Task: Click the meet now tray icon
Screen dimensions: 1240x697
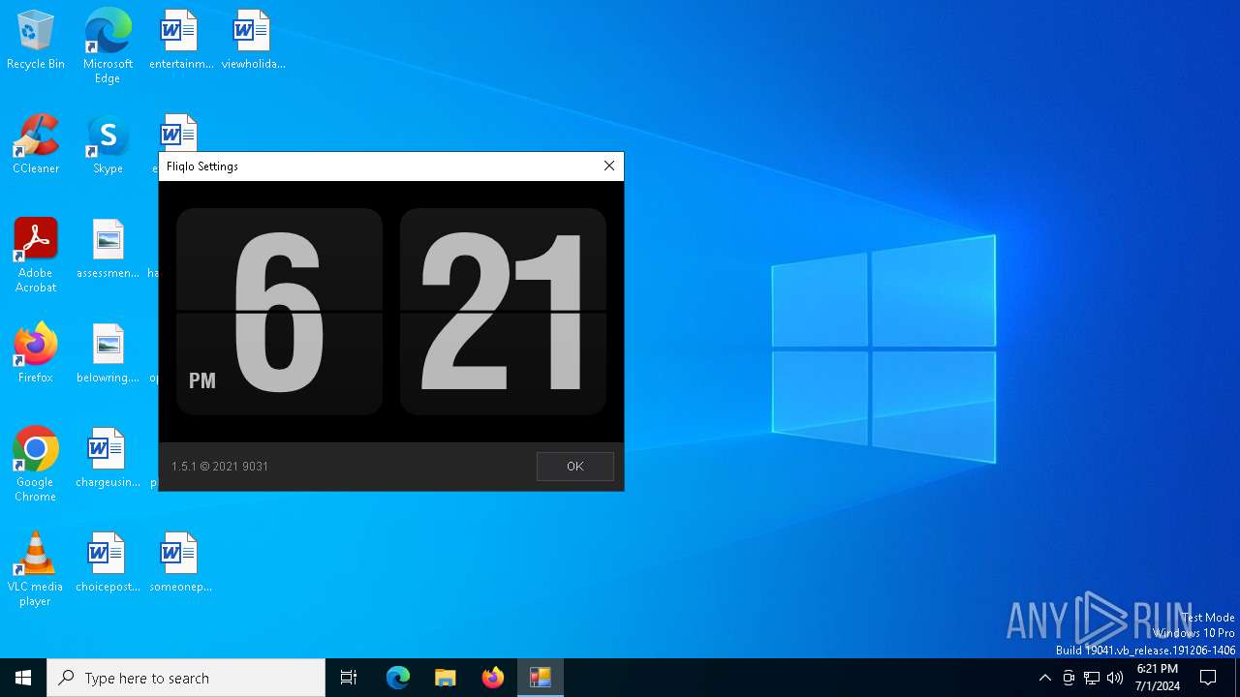Action: click(1069, 678)
